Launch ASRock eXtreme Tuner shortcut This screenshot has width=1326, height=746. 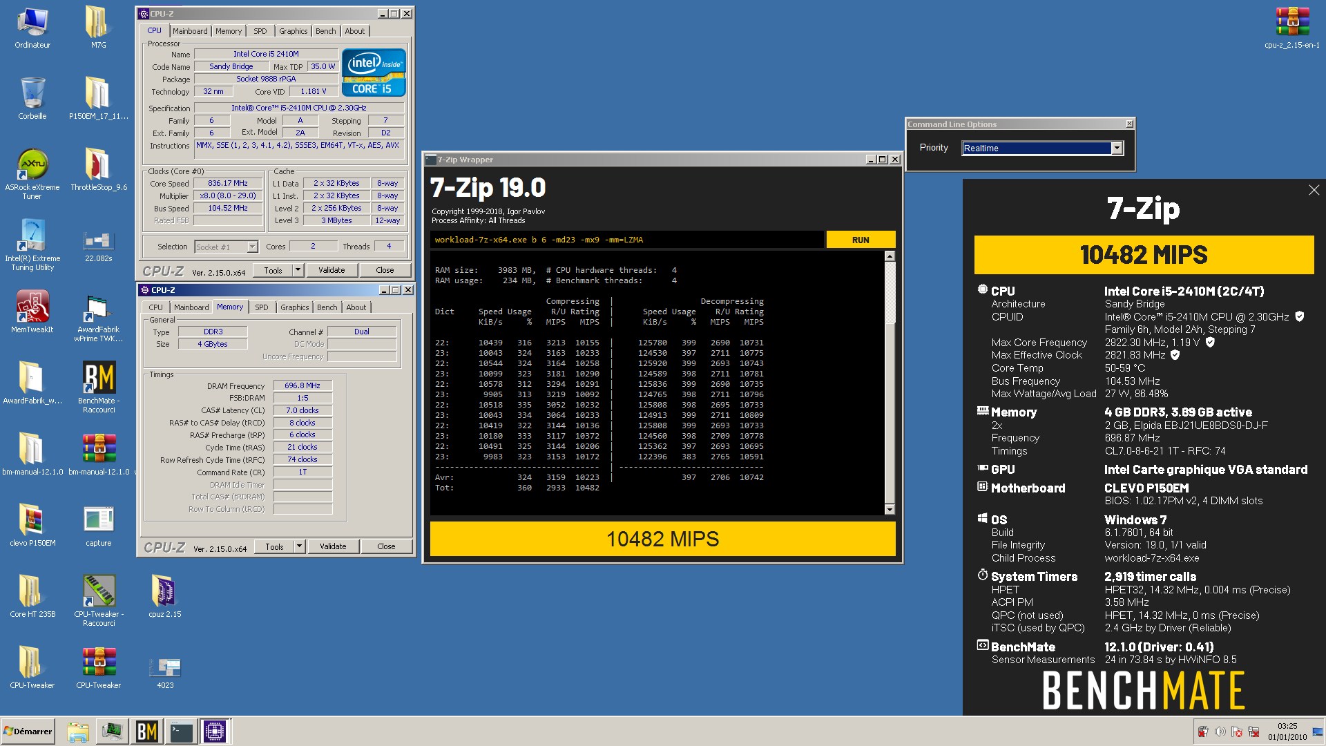point(32,174)
